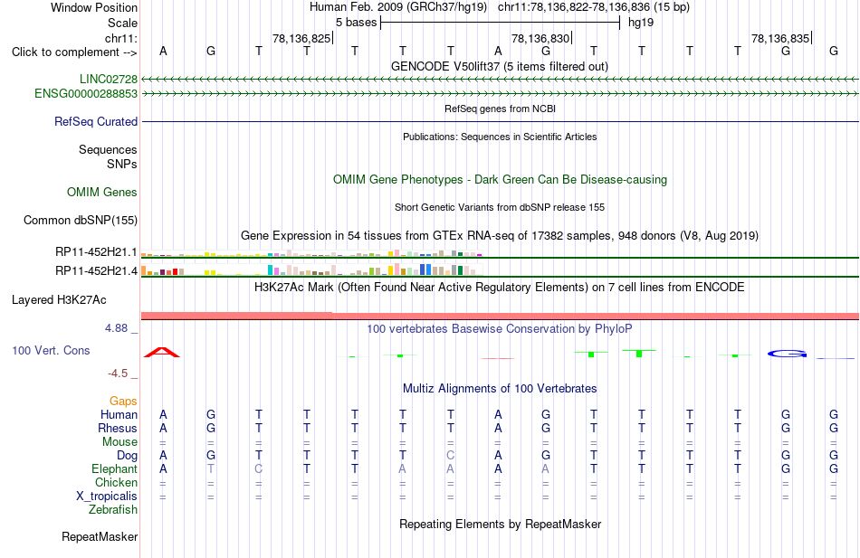This screenshot has width=860, height=558.
Task: Select the Elephant species label
Action: tap(115, 468)
